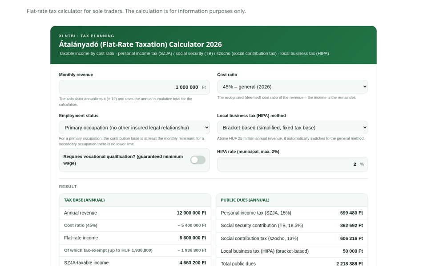The height and width of the screenshot is (266, 427).
Task: Open the Cost ratio dropdown
Action: coord(292,86)
